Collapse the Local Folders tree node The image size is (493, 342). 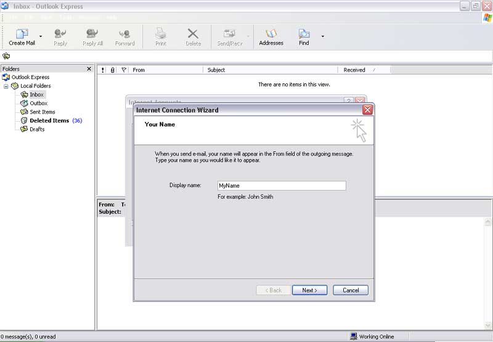pos(6,86)
